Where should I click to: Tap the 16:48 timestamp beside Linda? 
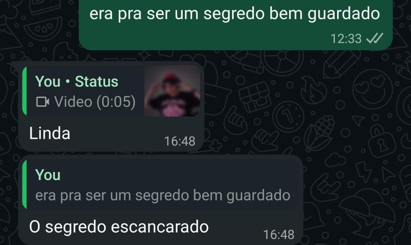180,141
